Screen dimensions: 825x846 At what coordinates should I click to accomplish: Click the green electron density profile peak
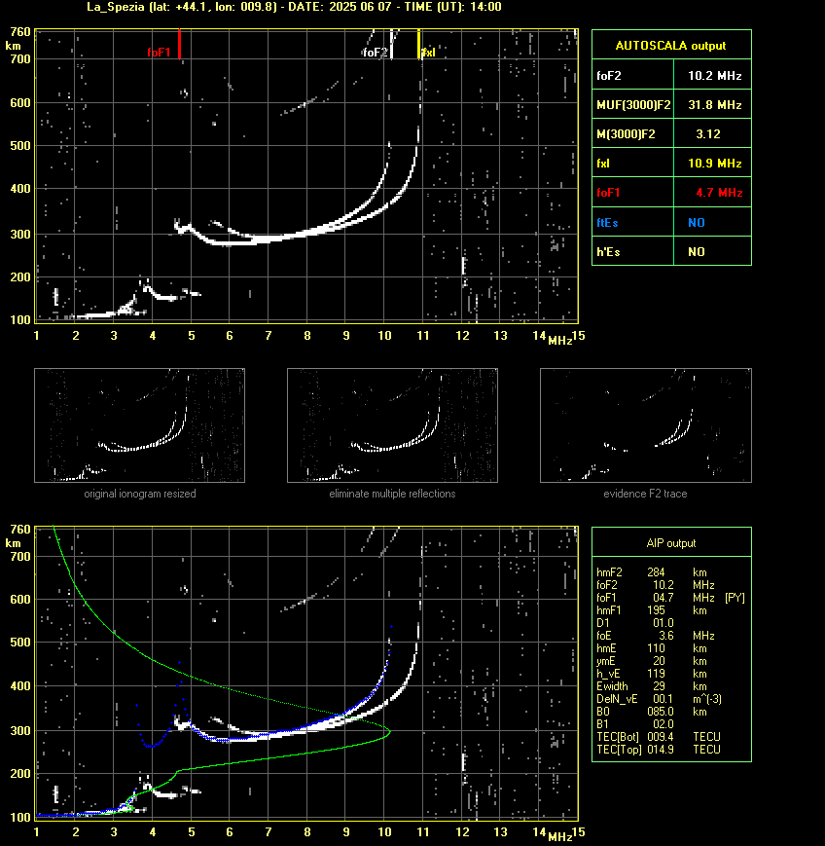[389, 732]
